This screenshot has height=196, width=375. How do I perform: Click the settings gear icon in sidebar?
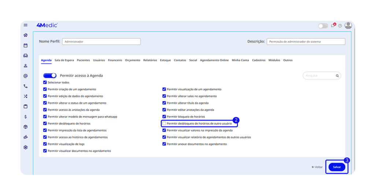point(26,147)
